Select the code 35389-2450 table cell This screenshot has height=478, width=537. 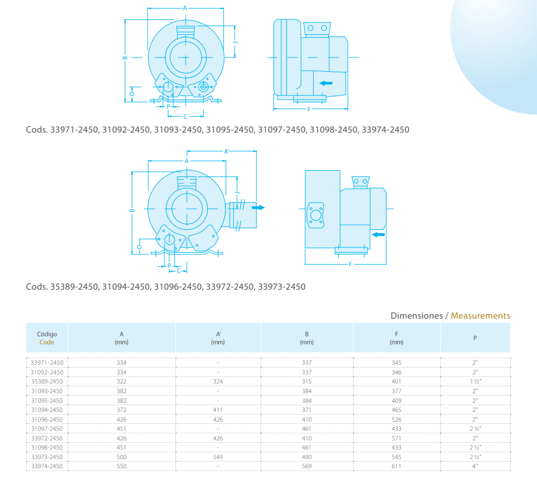47,381
